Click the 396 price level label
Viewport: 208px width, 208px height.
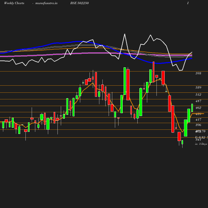pos(198,125)
